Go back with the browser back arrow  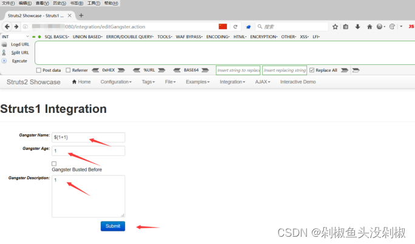coord(7,27)
